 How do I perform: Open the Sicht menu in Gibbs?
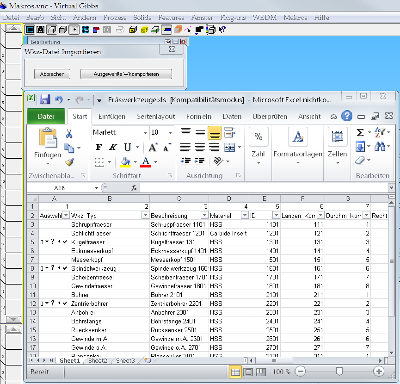[58, 18]
